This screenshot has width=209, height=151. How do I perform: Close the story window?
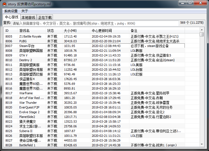(200, 3)
